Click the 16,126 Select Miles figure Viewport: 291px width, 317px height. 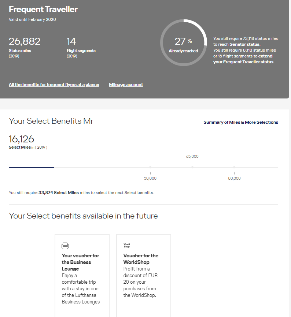pos(21,139)
